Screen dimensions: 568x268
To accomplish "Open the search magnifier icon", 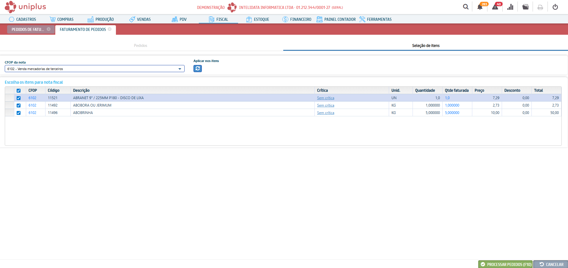I will 465,7.
